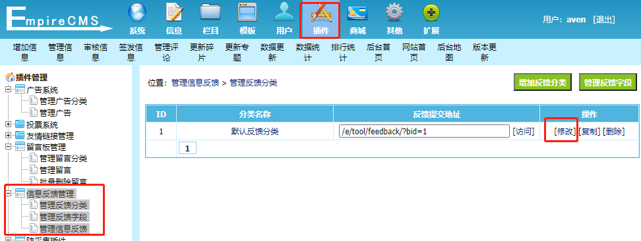Open the 栏目 folder icon
This screenshot has height=241, width=641.
click(x=210, y=13)
